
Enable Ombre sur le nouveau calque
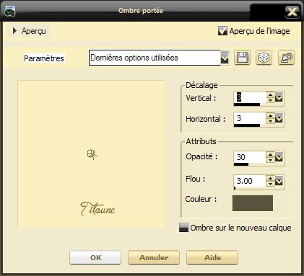183,228
